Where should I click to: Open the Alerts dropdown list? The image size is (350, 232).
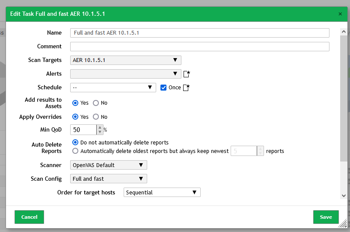click(125, 74)
